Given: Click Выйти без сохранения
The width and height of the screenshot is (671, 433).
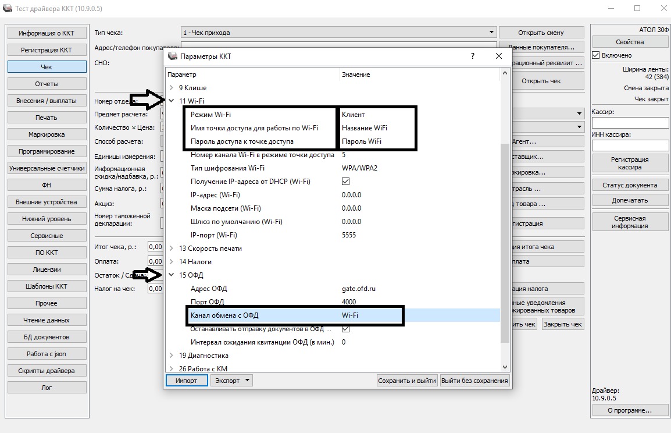Looking at the screenshot, I should click(x=474, y=381).
